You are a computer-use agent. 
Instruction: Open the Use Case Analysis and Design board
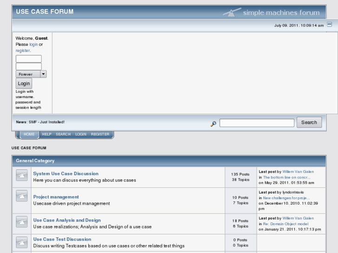(x=67, y=220)
